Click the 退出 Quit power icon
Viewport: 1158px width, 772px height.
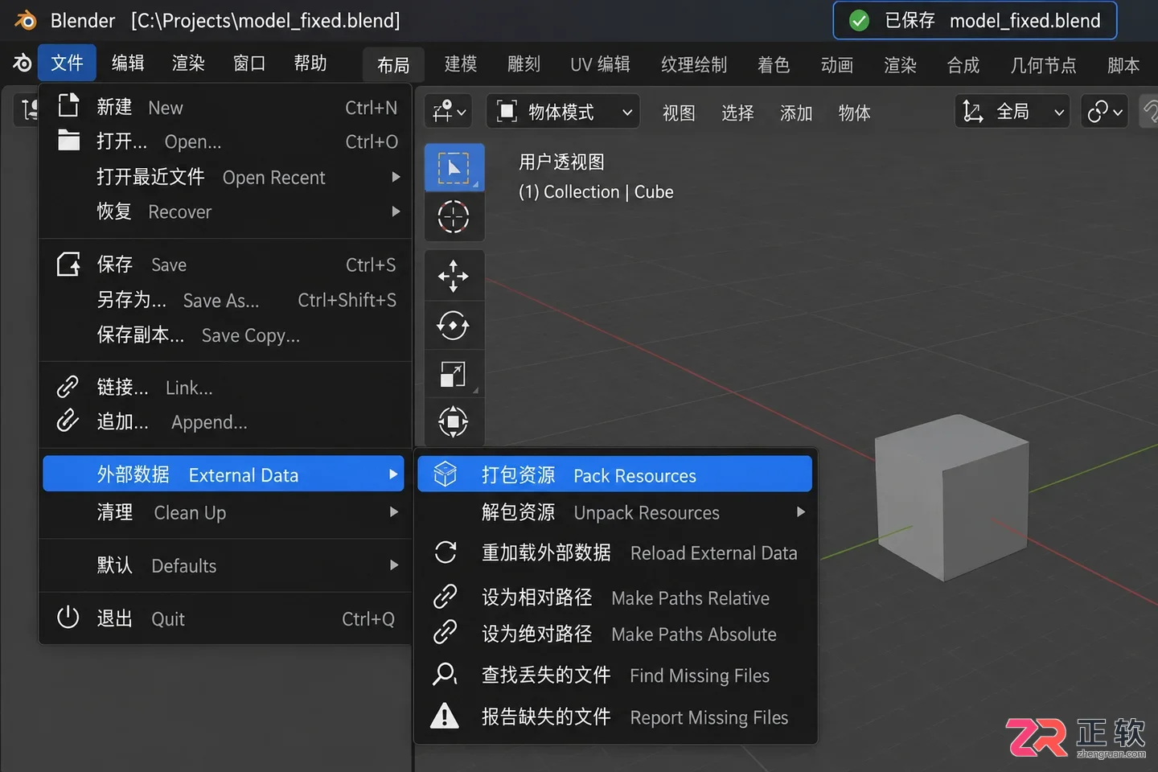tap(68, 618)
